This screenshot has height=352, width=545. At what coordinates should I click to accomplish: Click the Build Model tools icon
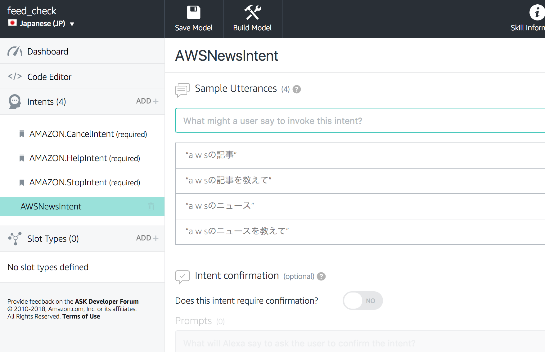point(252,12)
